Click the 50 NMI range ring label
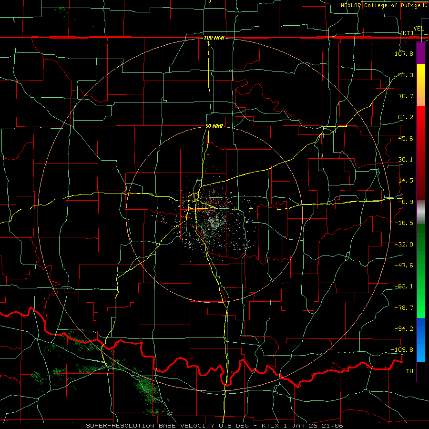 coord(214,126)
